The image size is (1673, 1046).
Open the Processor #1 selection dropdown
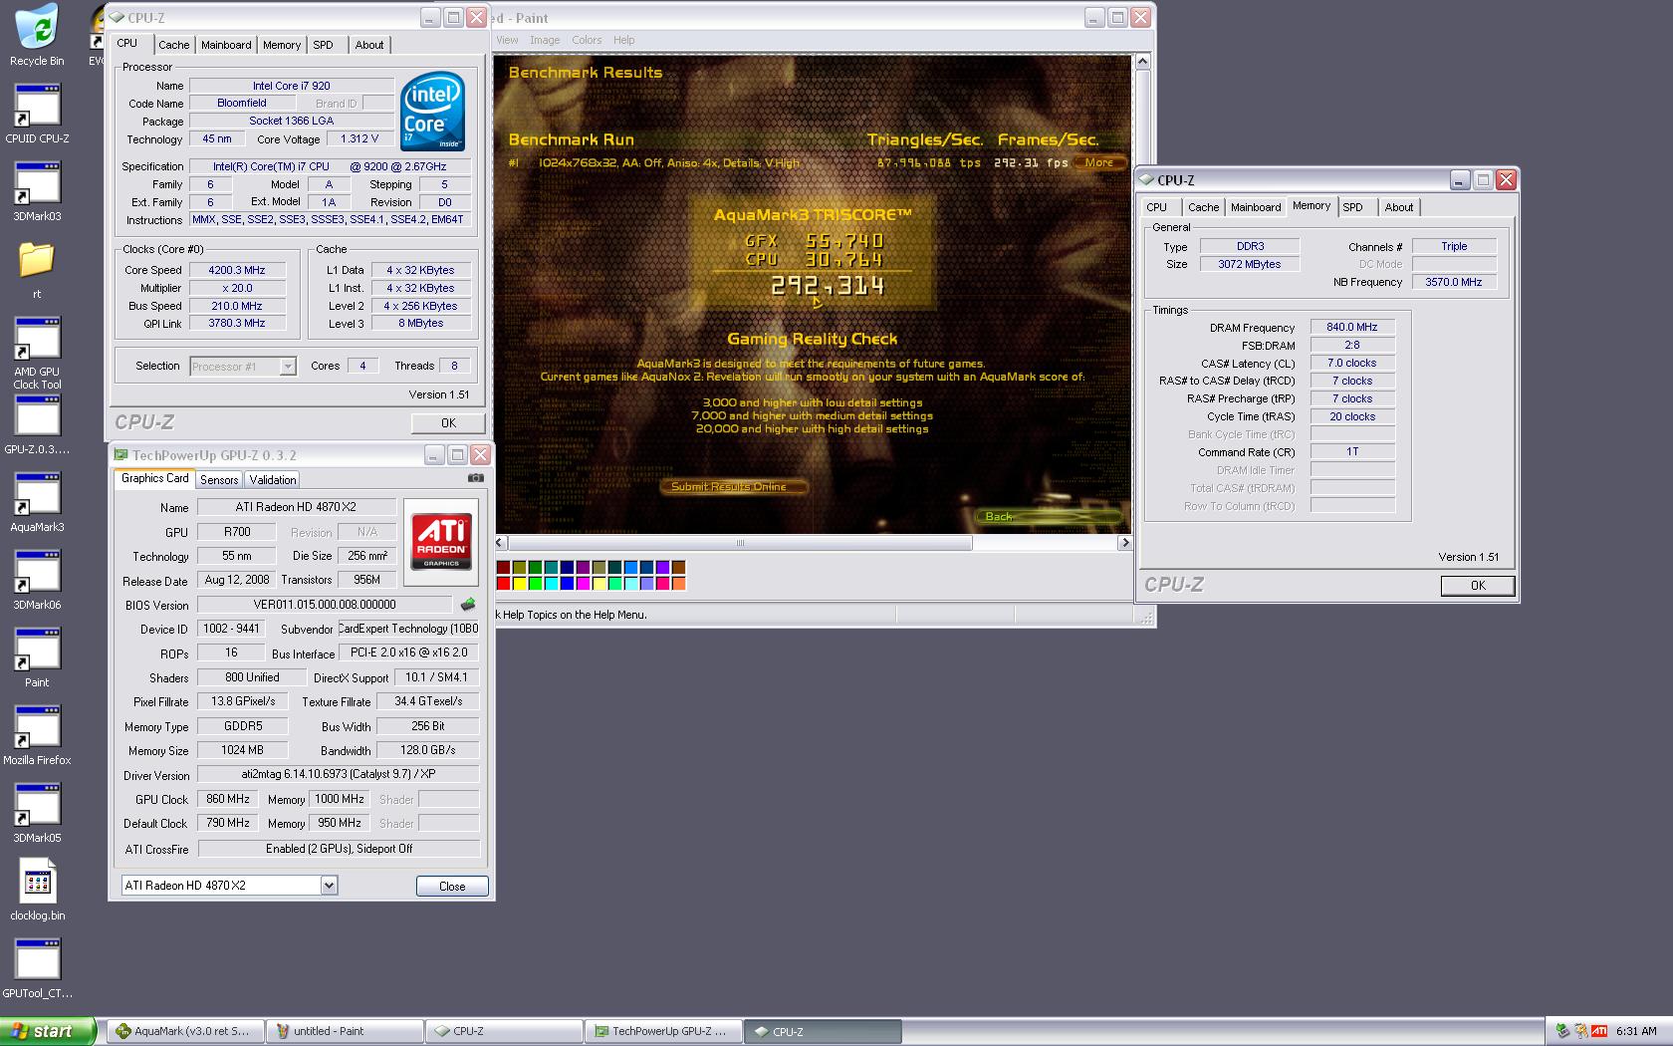288,367
